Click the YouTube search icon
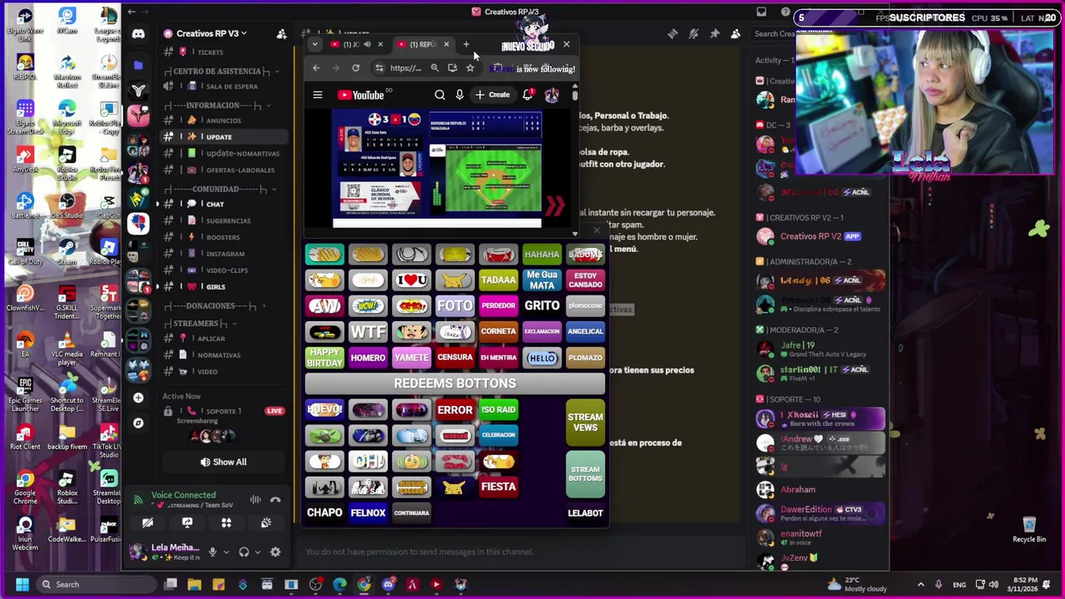Image resolution: width=1065 pixels, height=599 pixels. click(439, 95)
